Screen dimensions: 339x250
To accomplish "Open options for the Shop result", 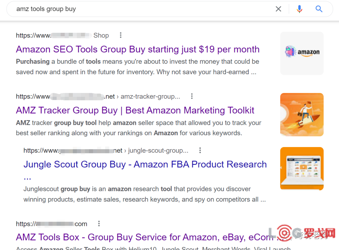I will point(121,35).
